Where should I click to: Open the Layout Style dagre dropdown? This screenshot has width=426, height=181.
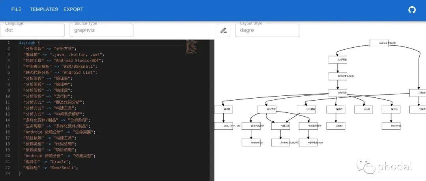267,30
